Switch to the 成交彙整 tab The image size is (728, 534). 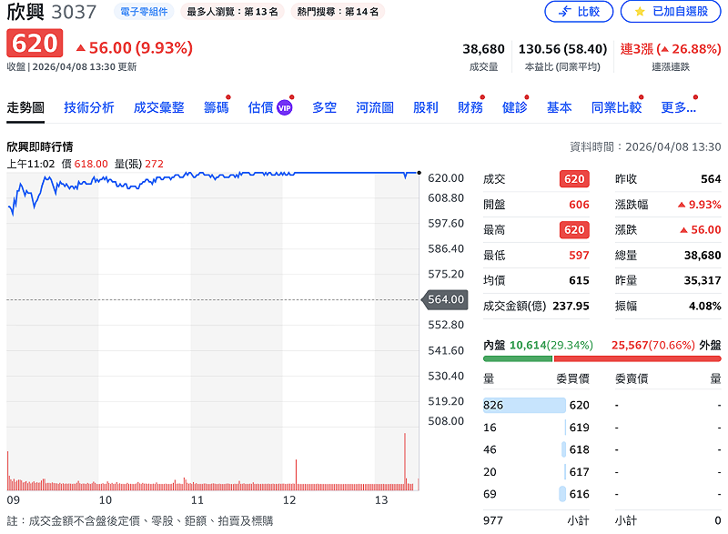[x=158, y=107]
